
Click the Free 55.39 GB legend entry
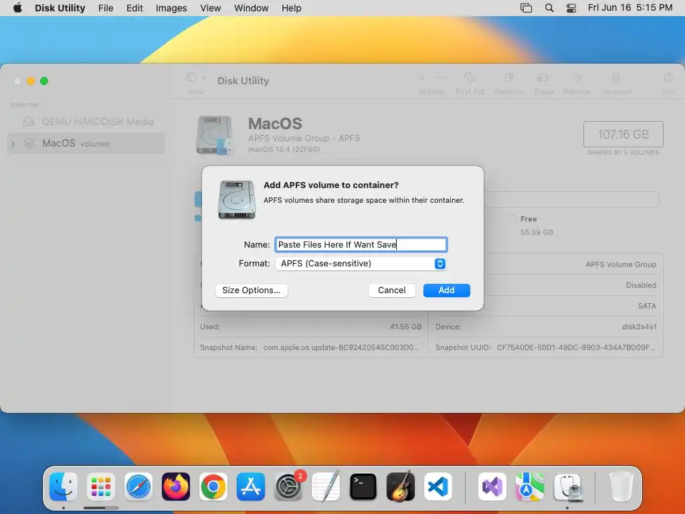[x=532, y=225]
